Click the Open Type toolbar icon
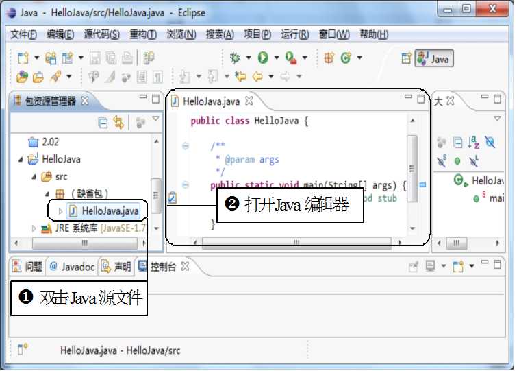Viewport: 519px width, 371px height. (x=22, y=77)
